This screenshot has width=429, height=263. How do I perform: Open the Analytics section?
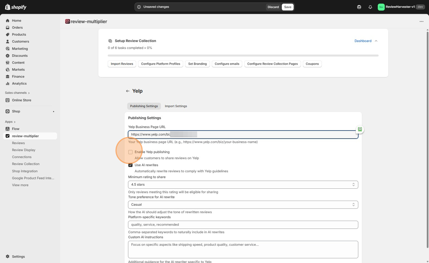pyautogui.click(x=8, y=83)
